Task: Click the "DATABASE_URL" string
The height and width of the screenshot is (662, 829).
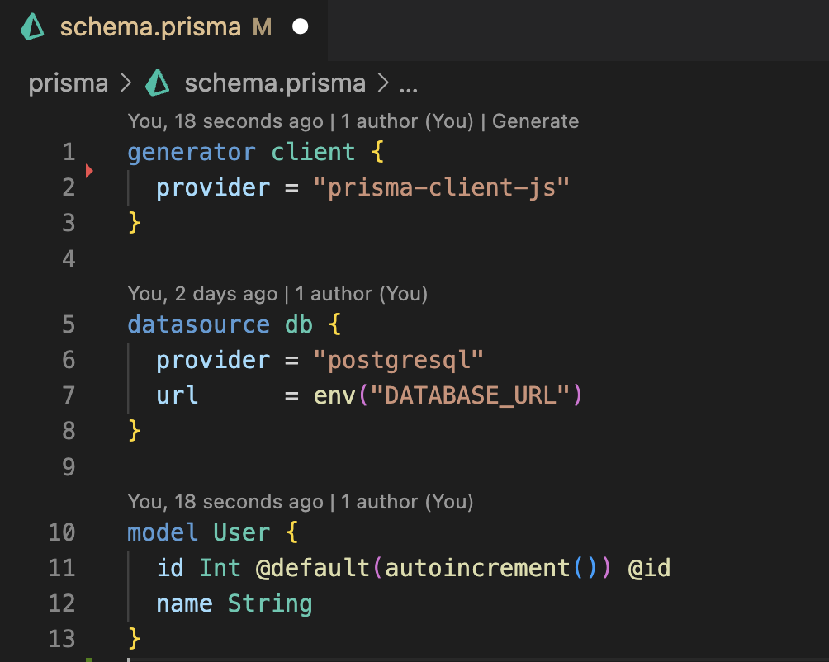Action: (x=470, y=395)
